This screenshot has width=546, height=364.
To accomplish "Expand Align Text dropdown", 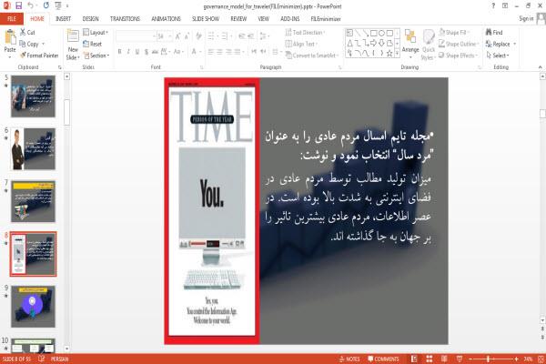I will click(301, 44).
